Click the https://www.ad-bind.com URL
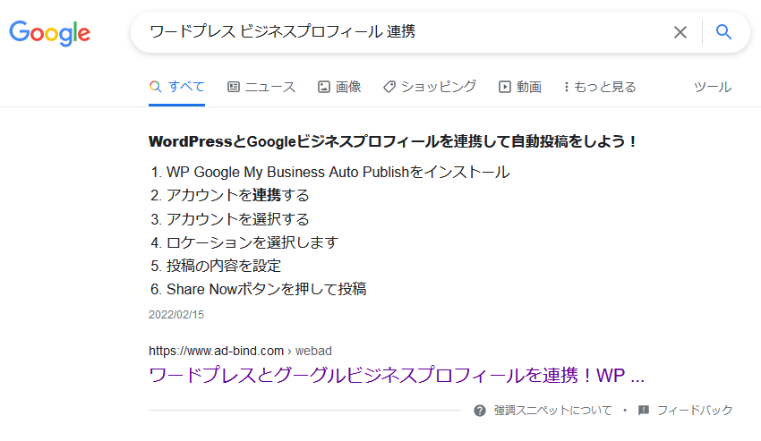761x441 pixels. click(216, 351)
